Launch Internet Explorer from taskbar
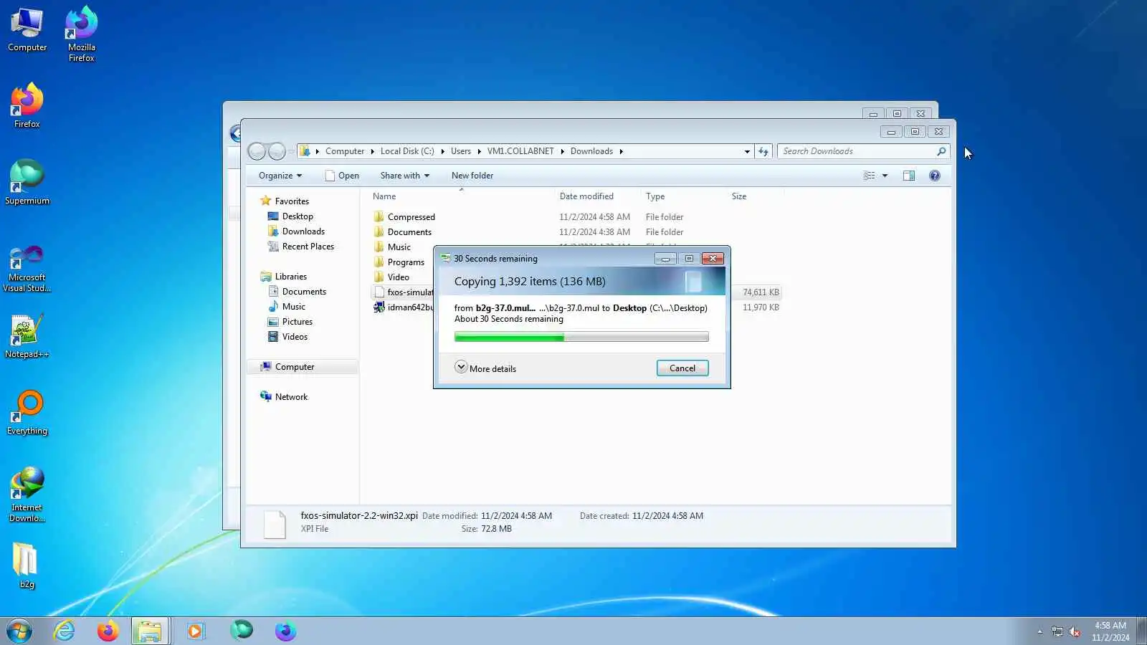Screen dimensions: 1147x645 click(64, 631)
